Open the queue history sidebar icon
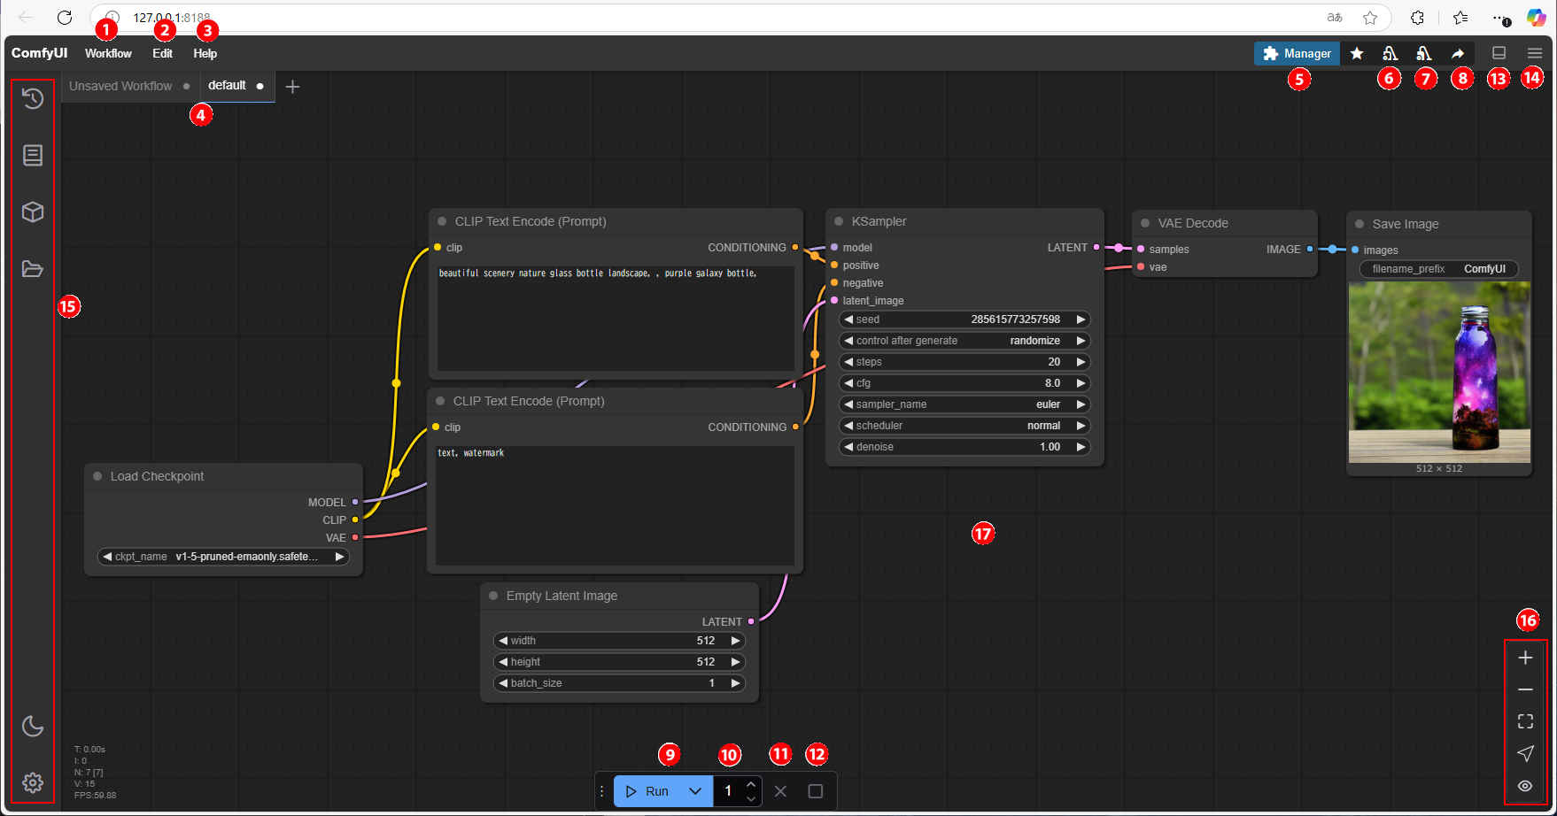Screen dimensions: 1557x816 tap(33, 98)
